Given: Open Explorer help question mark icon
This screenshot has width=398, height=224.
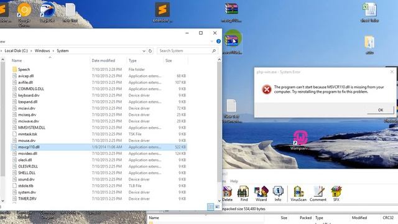Looking at the screenshot, I should click(218, 41).
